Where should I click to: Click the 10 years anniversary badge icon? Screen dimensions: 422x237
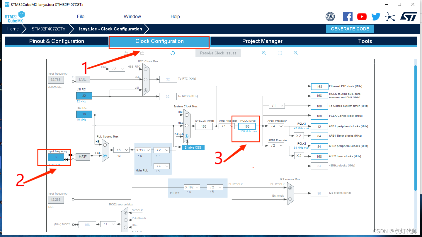[330, 16]
